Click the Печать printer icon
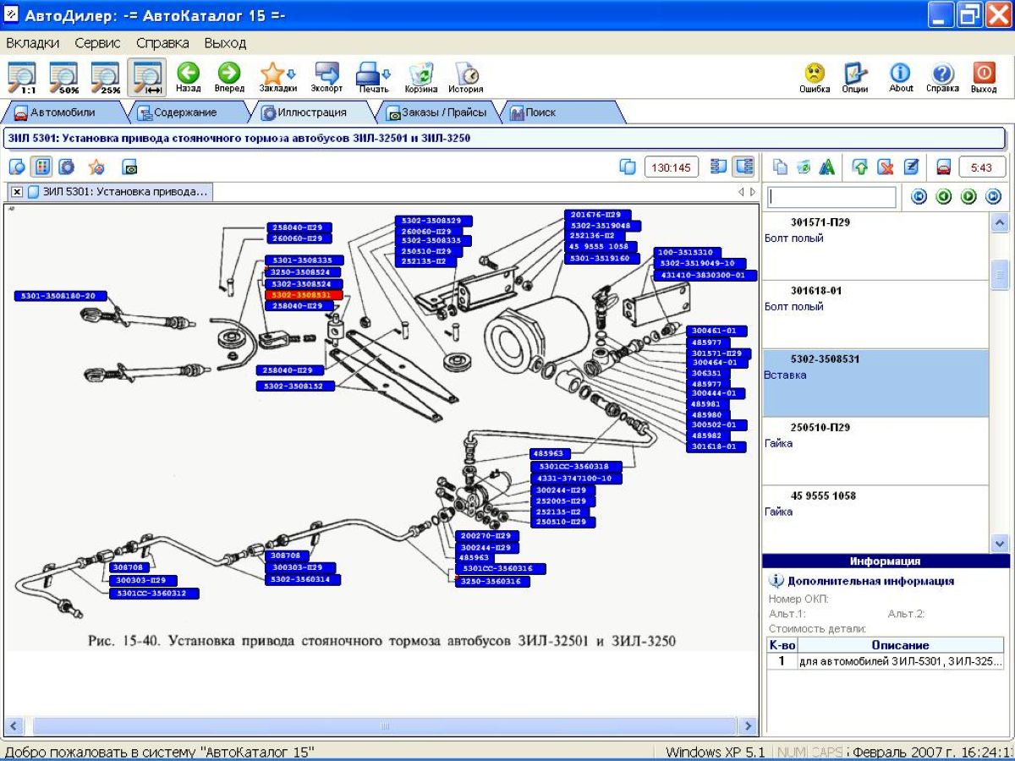1015x761 pixels. 368,77
